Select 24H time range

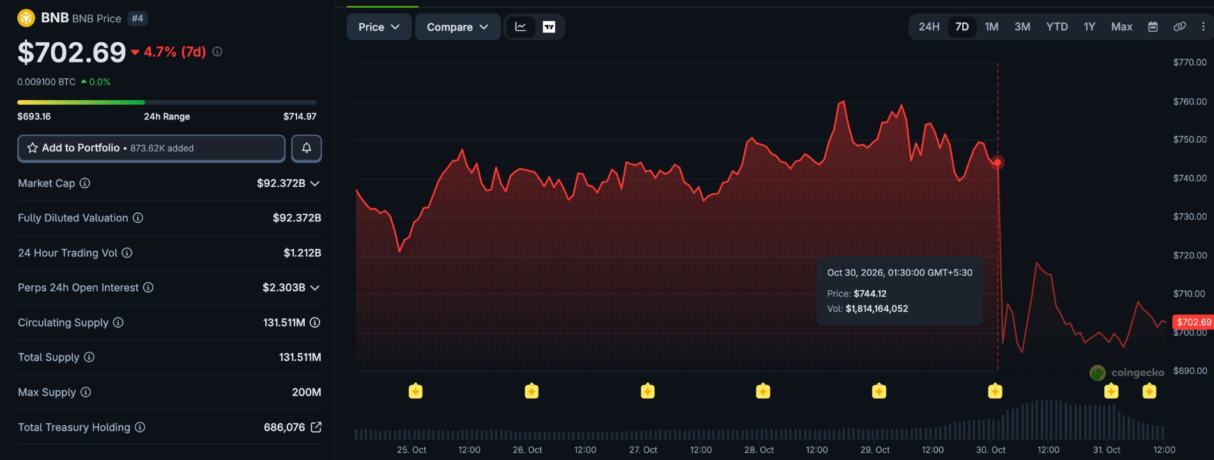(929, 27)
